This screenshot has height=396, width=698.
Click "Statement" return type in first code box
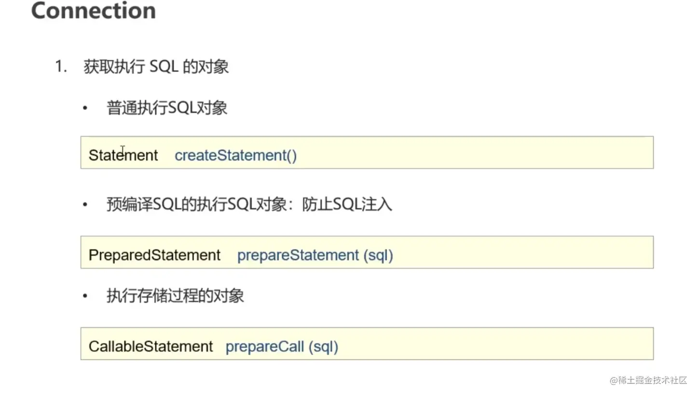(x=123, y=155)
